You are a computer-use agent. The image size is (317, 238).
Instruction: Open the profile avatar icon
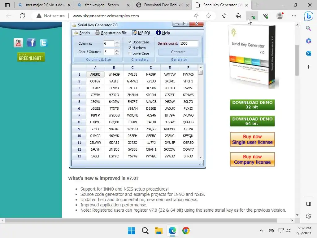[280, 16]
